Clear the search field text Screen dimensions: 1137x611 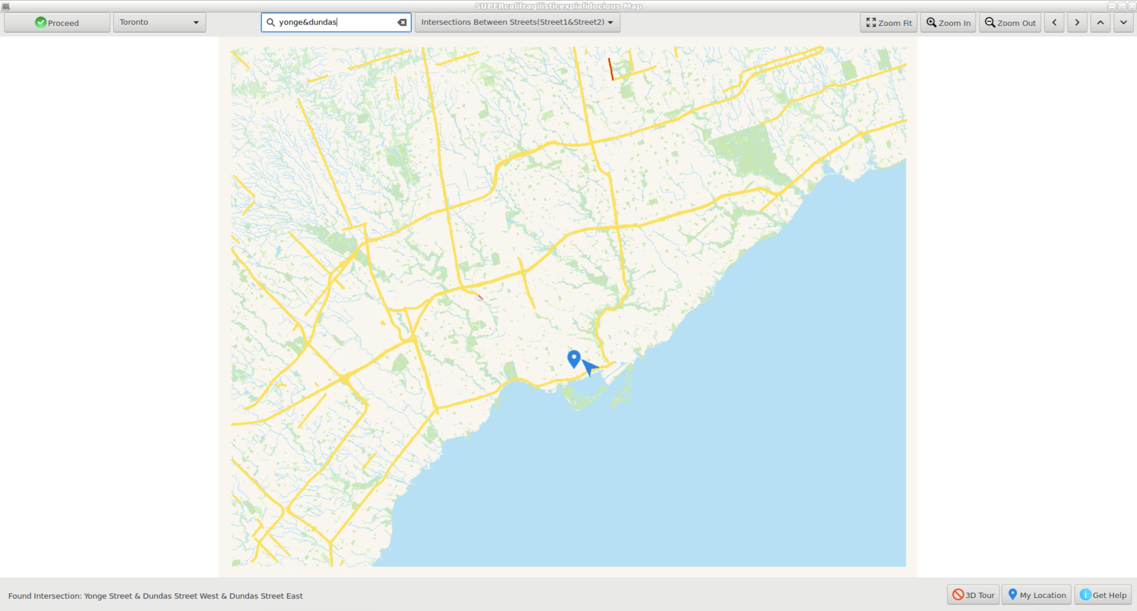[402, 22]
